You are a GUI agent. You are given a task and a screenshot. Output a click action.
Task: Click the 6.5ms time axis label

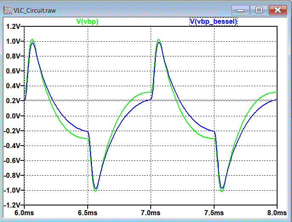[x=88, y=213]
